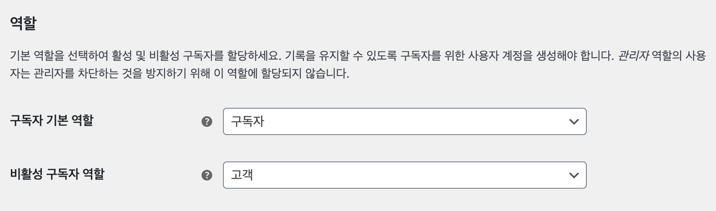Select the 구독자 value text in first select
716x211 pixels.
coord(247,121)
